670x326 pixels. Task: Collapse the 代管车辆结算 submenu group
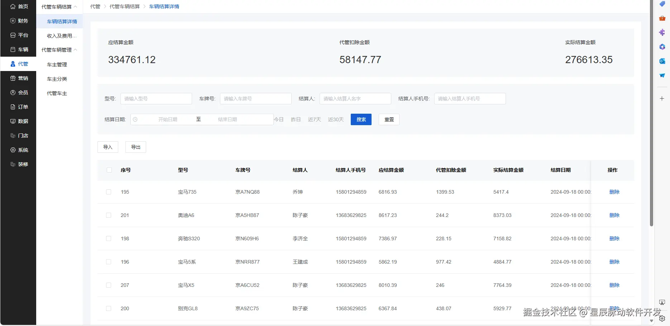[59, 7]
